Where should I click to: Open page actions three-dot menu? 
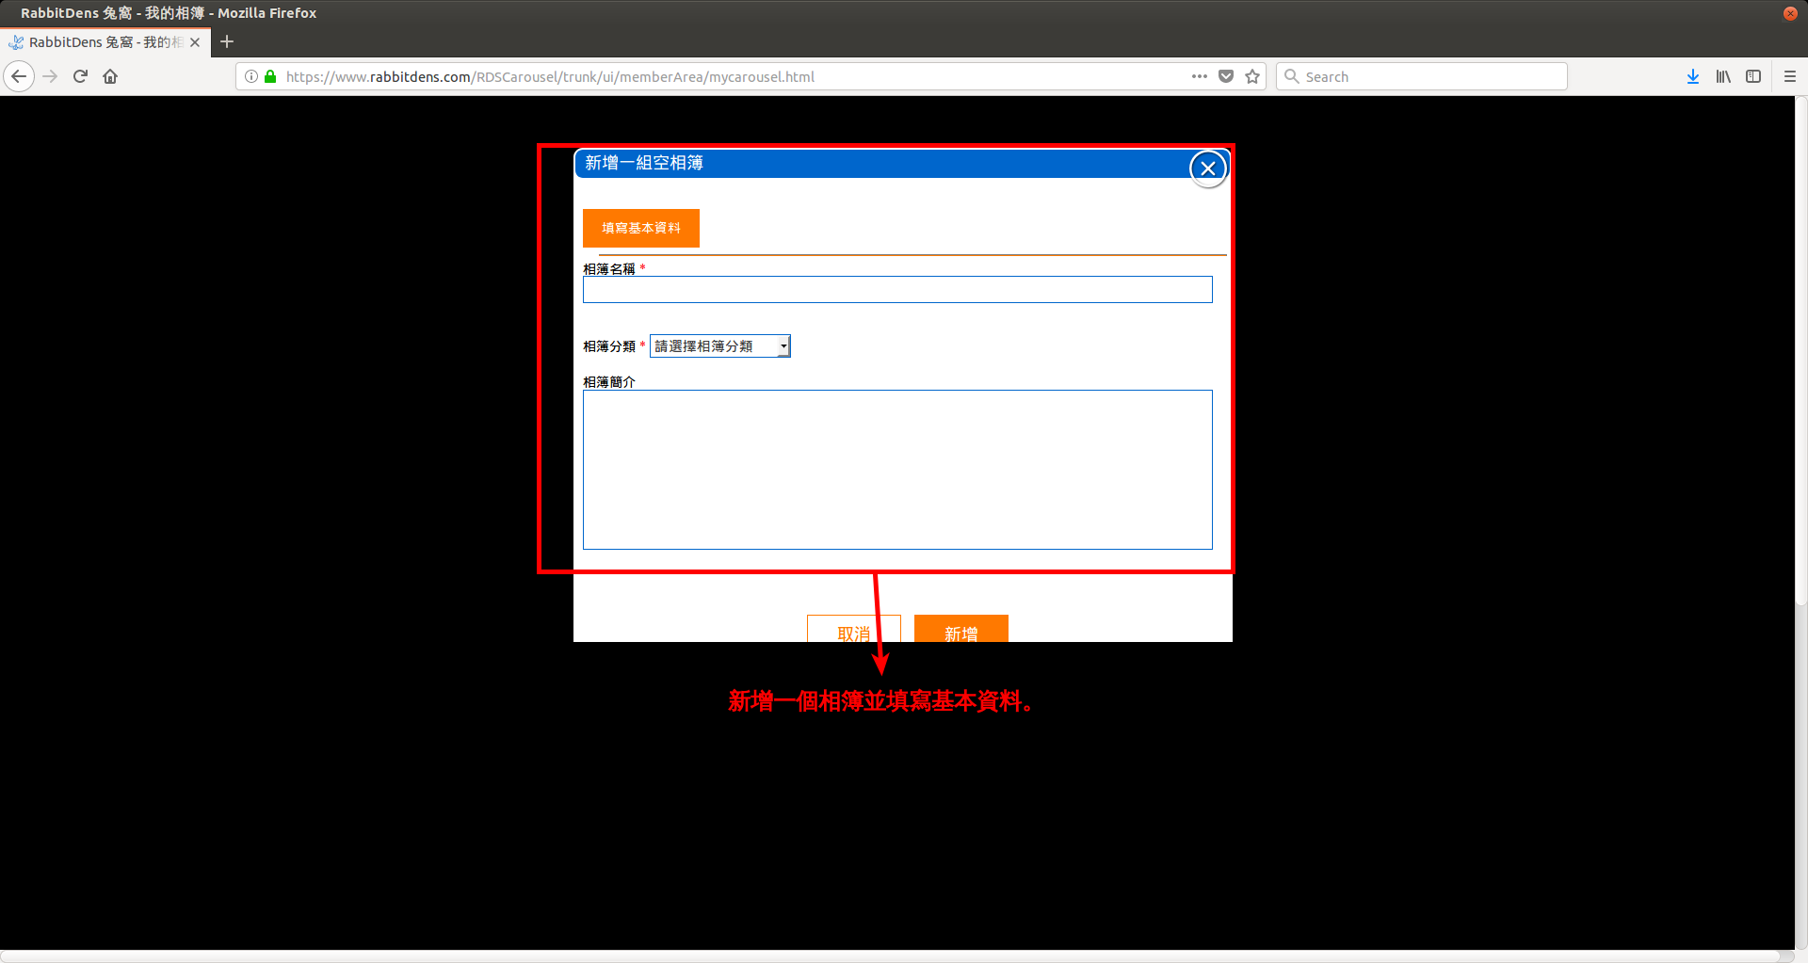pos(1199,76)
